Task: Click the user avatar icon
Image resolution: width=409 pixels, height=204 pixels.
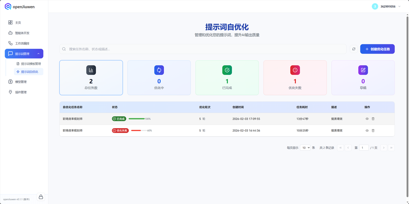Action: pos(375,6)
